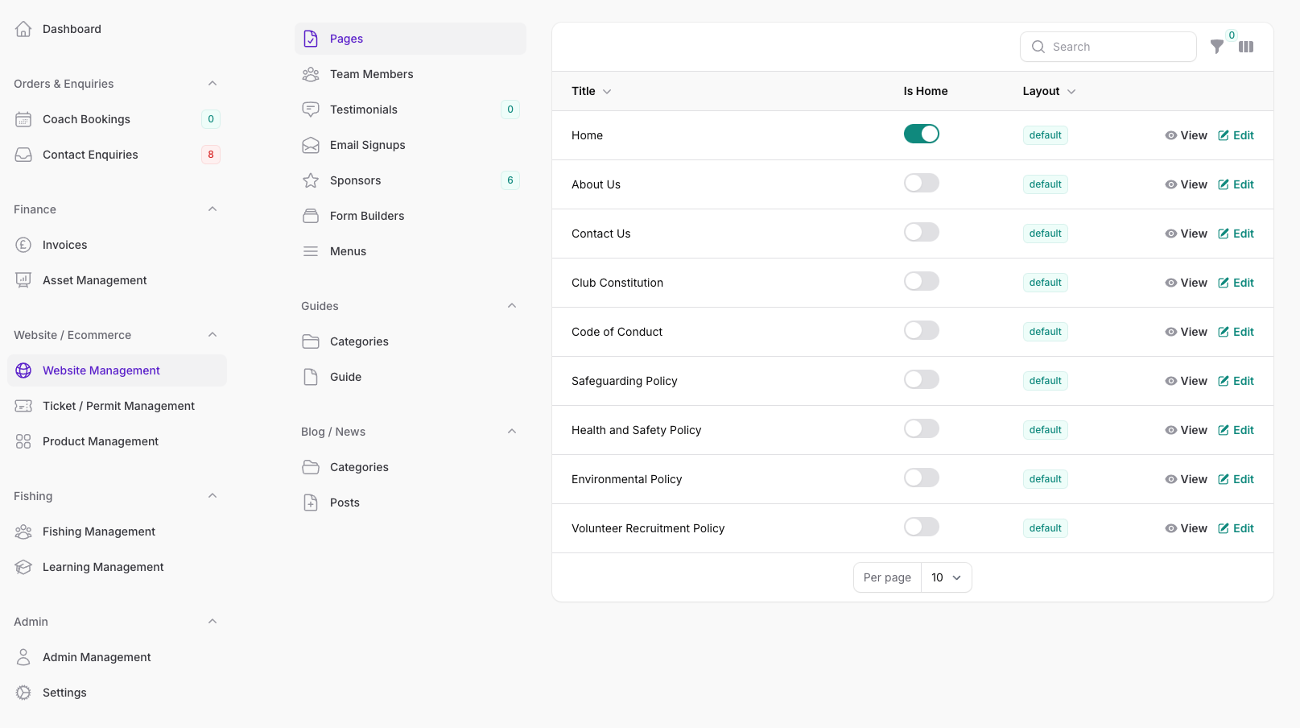The width and height of the screenshot is (1300, 728).
Task: Open the Dashboard from the sidebar
Action: (72, 28)
